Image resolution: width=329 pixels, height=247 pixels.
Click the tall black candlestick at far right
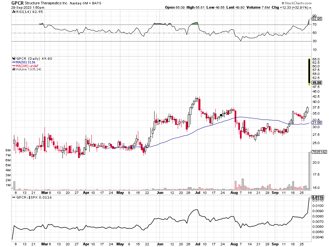[309, 71]
